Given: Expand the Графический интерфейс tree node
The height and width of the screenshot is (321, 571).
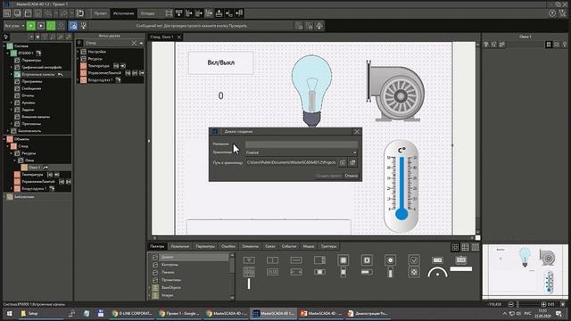Looking at the screenshot, I should click(12, 68).
